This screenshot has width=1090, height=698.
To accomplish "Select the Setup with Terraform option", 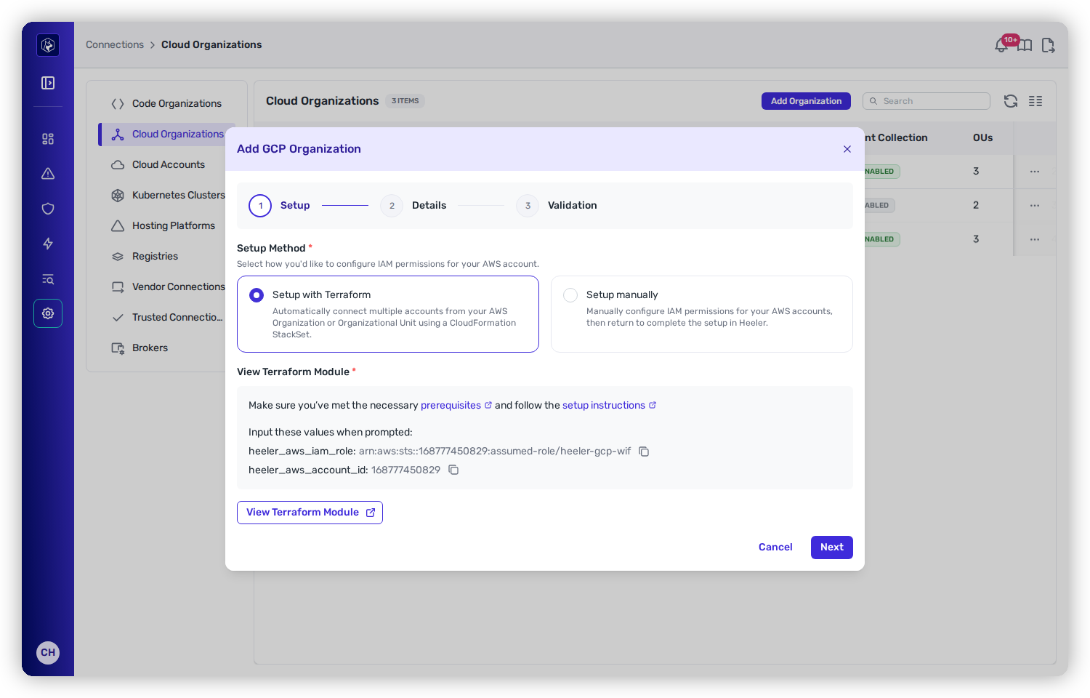I will (388, 314).
